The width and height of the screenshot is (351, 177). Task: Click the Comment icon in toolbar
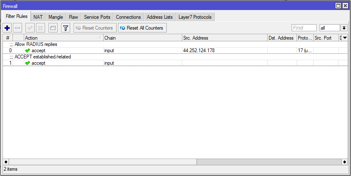coord(53,28)
